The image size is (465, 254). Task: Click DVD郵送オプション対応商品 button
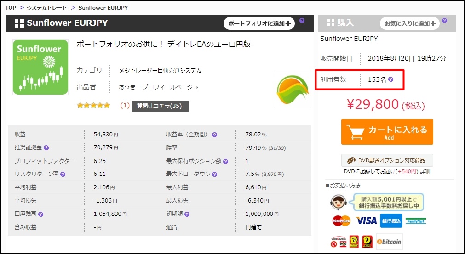(x=387, y=160)
